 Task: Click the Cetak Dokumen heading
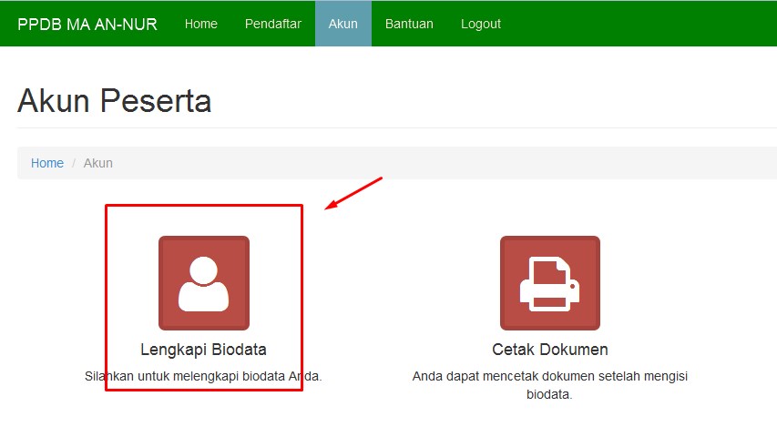point(549,350)
